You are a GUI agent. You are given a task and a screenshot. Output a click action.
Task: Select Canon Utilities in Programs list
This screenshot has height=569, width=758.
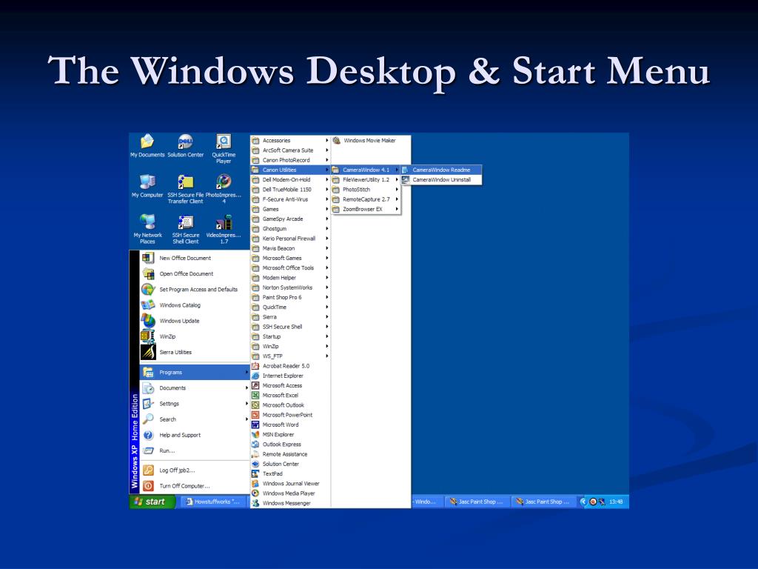(x=290, y=170)
